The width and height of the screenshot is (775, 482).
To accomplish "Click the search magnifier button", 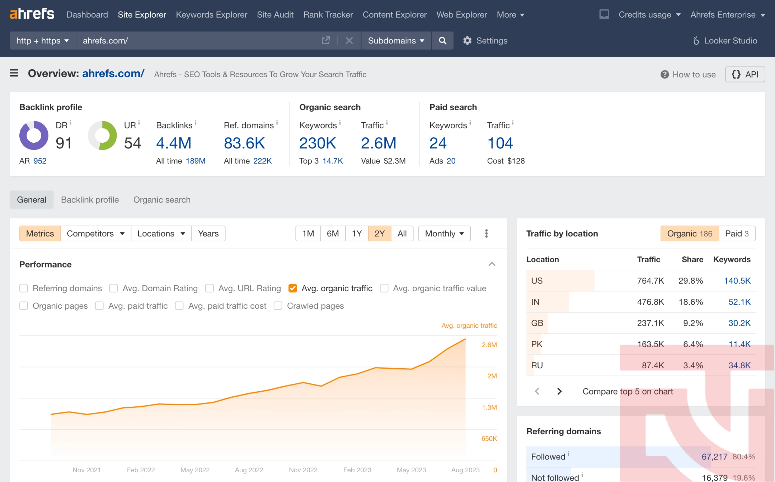I will point(443,41).
